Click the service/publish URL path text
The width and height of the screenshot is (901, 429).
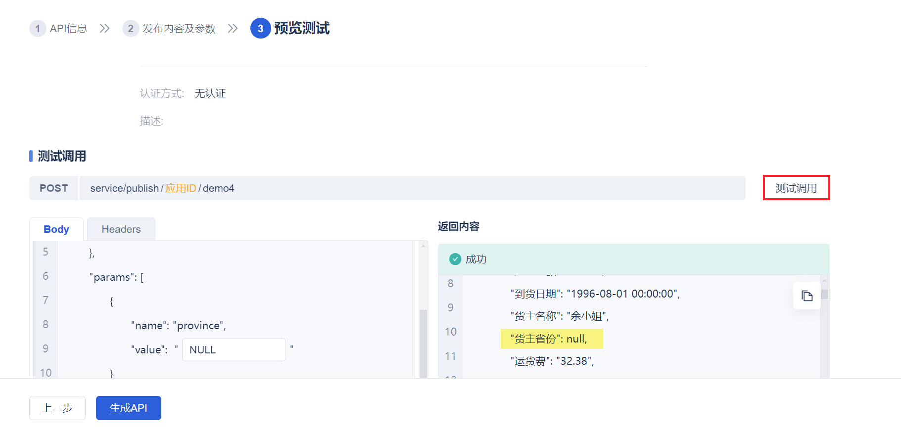click(x=125, y=188)
